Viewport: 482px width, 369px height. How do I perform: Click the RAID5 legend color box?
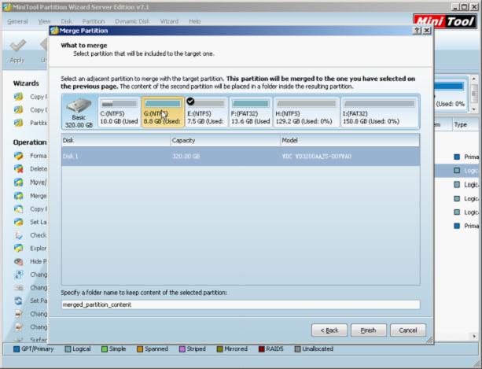(261, 349)
